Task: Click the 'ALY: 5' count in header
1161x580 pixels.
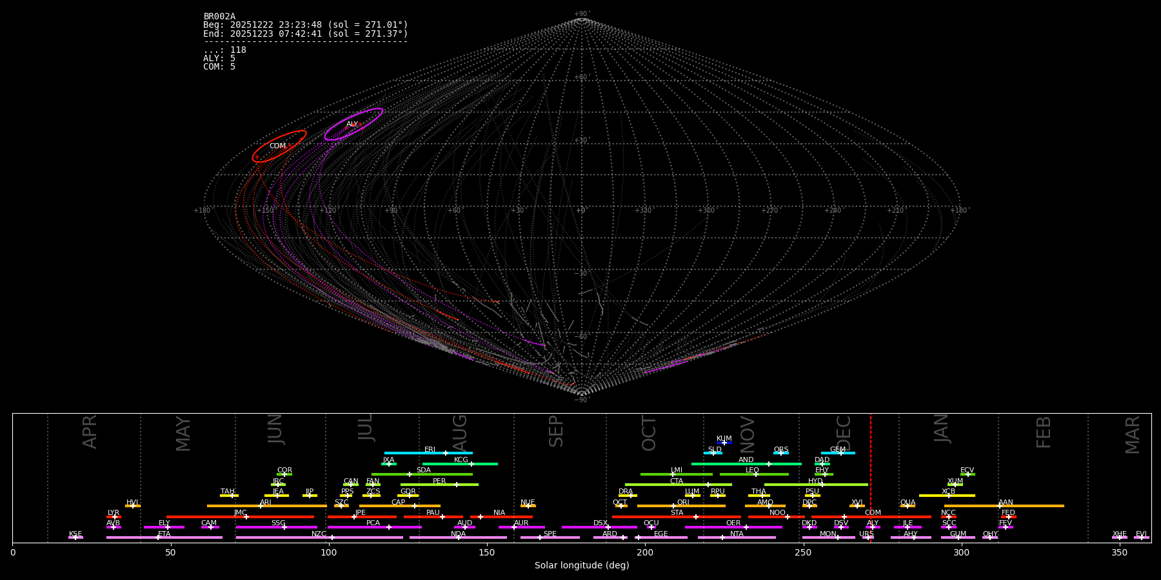Action: [x=219, y=59]
